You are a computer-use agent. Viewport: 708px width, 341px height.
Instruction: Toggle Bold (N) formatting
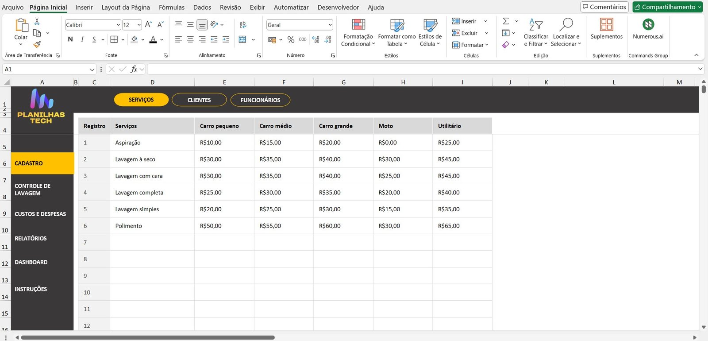pyautogui.click(x=70, y=39)
